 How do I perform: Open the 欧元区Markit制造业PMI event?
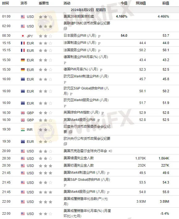[x=86, y=76]
